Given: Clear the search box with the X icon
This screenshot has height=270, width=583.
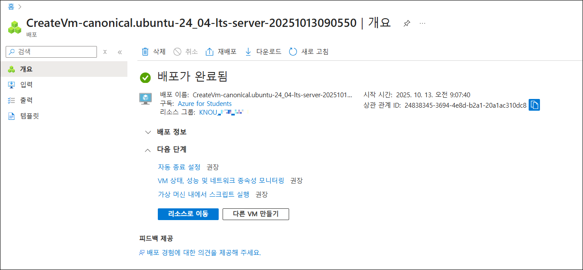Looking at the screenshot, I should tap(105, 52).
